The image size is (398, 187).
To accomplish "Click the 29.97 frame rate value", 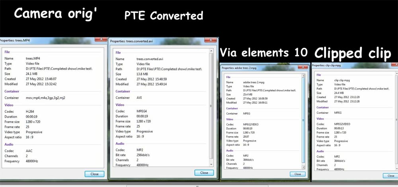I will [248, 136].
